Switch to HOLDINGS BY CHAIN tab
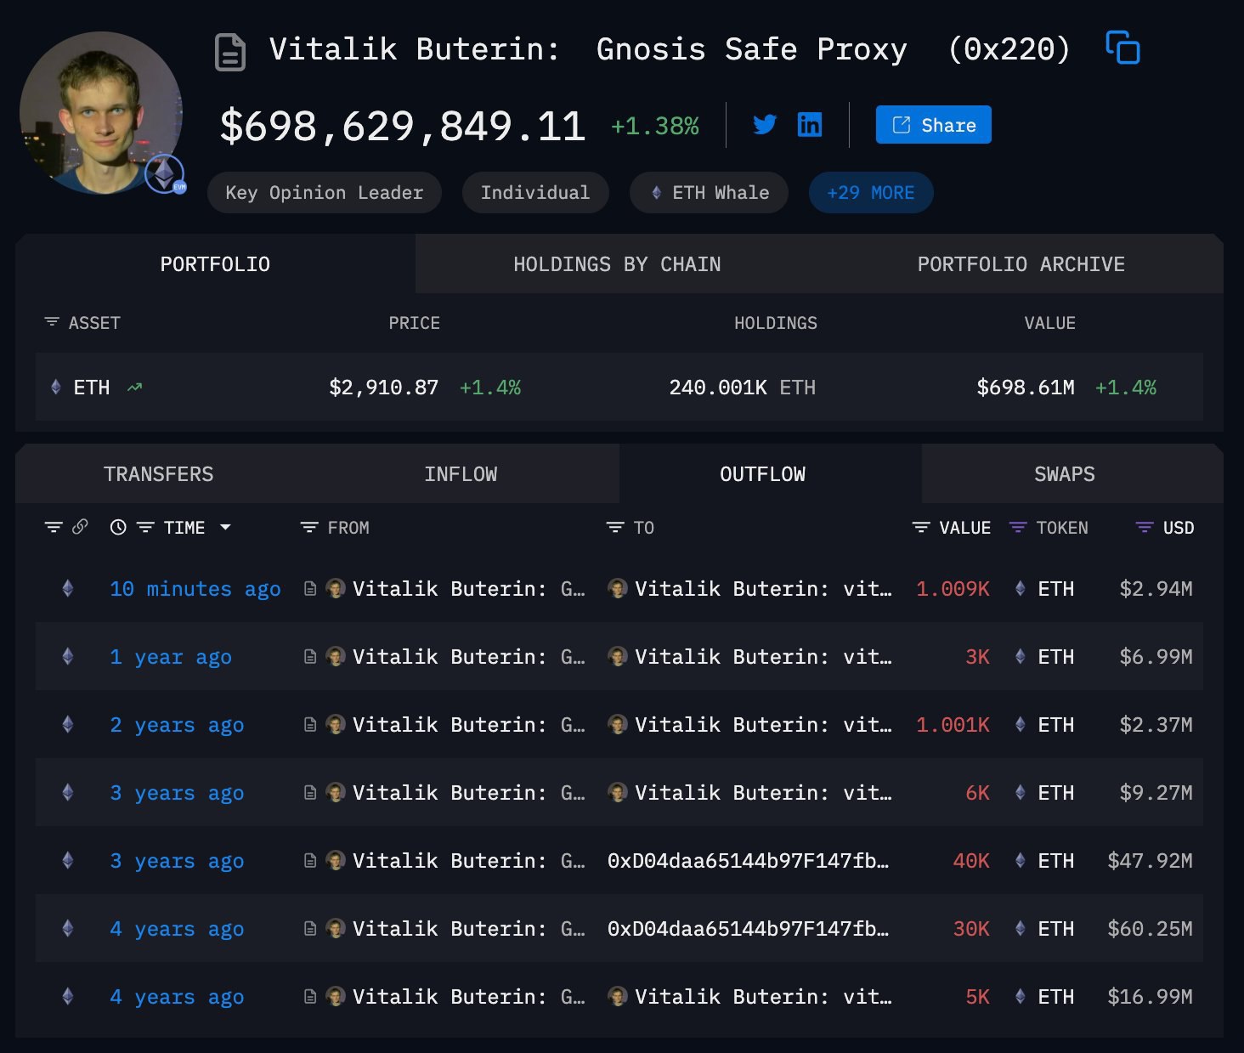This screenshot has height=1053, width=1244. click(x=617, y=264)
